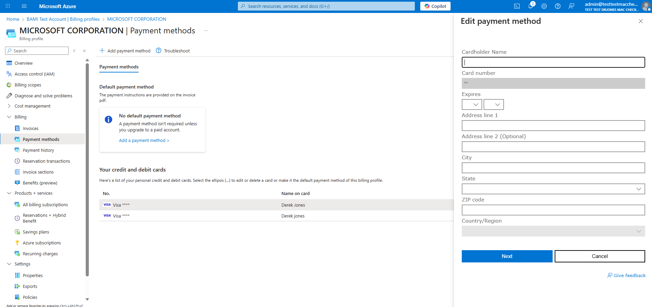Screen dimensions: 652x307
Task: Collapse the Billing section
Action: [x=9, y=117]
